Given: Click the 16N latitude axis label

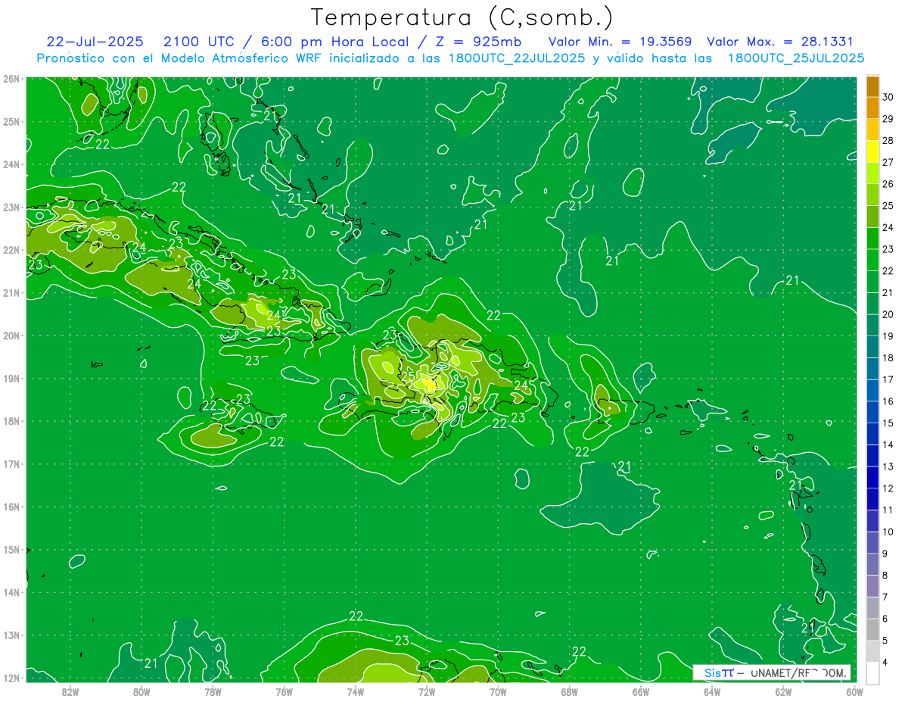Looking at the screenshot, I should click(11, 507).
